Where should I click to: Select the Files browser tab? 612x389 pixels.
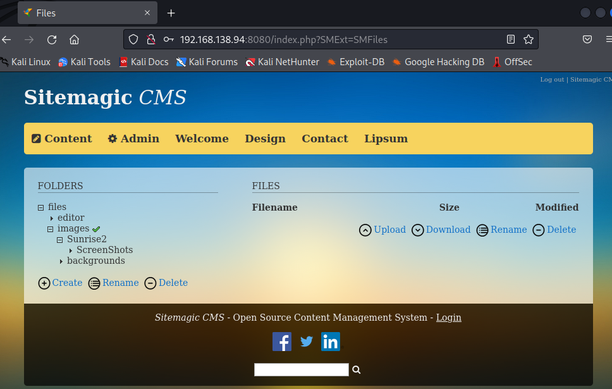[87, 13]
